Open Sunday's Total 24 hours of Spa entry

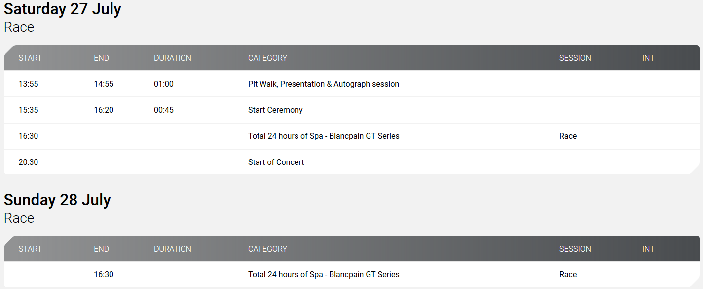click(324, 275)
